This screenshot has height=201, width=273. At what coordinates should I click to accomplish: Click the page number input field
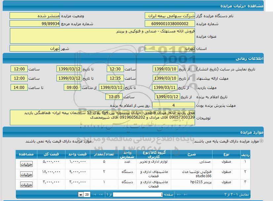pyautogui.click(x=138, y=194)
